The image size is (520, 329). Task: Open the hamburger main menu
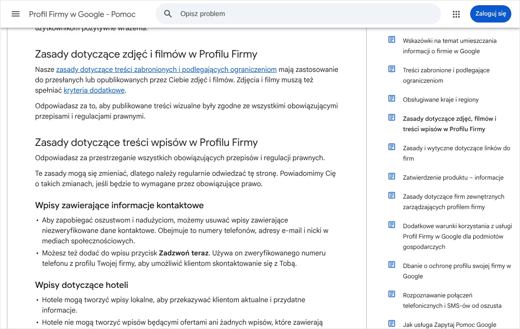tap(16, 14)
